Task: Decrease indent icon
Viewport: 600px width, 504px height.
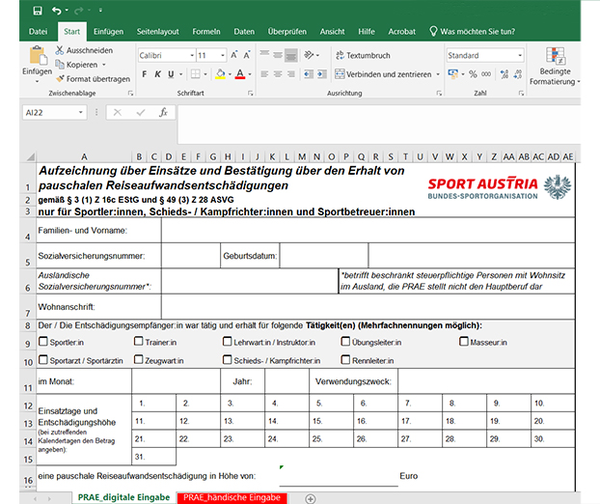Action: [309, 74]
